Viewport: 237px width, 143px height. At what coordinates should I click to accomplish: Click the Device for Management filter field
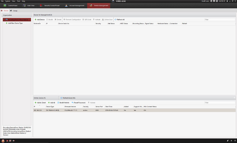(219, 20)
